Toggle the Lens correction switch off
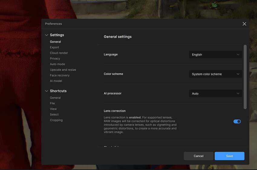 [237, 121]
